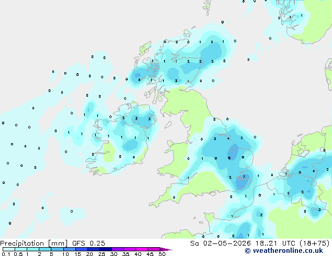Select the 35–40 mm violet legend swatch
The width and height of the screenshot is (332, 256).
pyautogui.click(x=130, y=249)
